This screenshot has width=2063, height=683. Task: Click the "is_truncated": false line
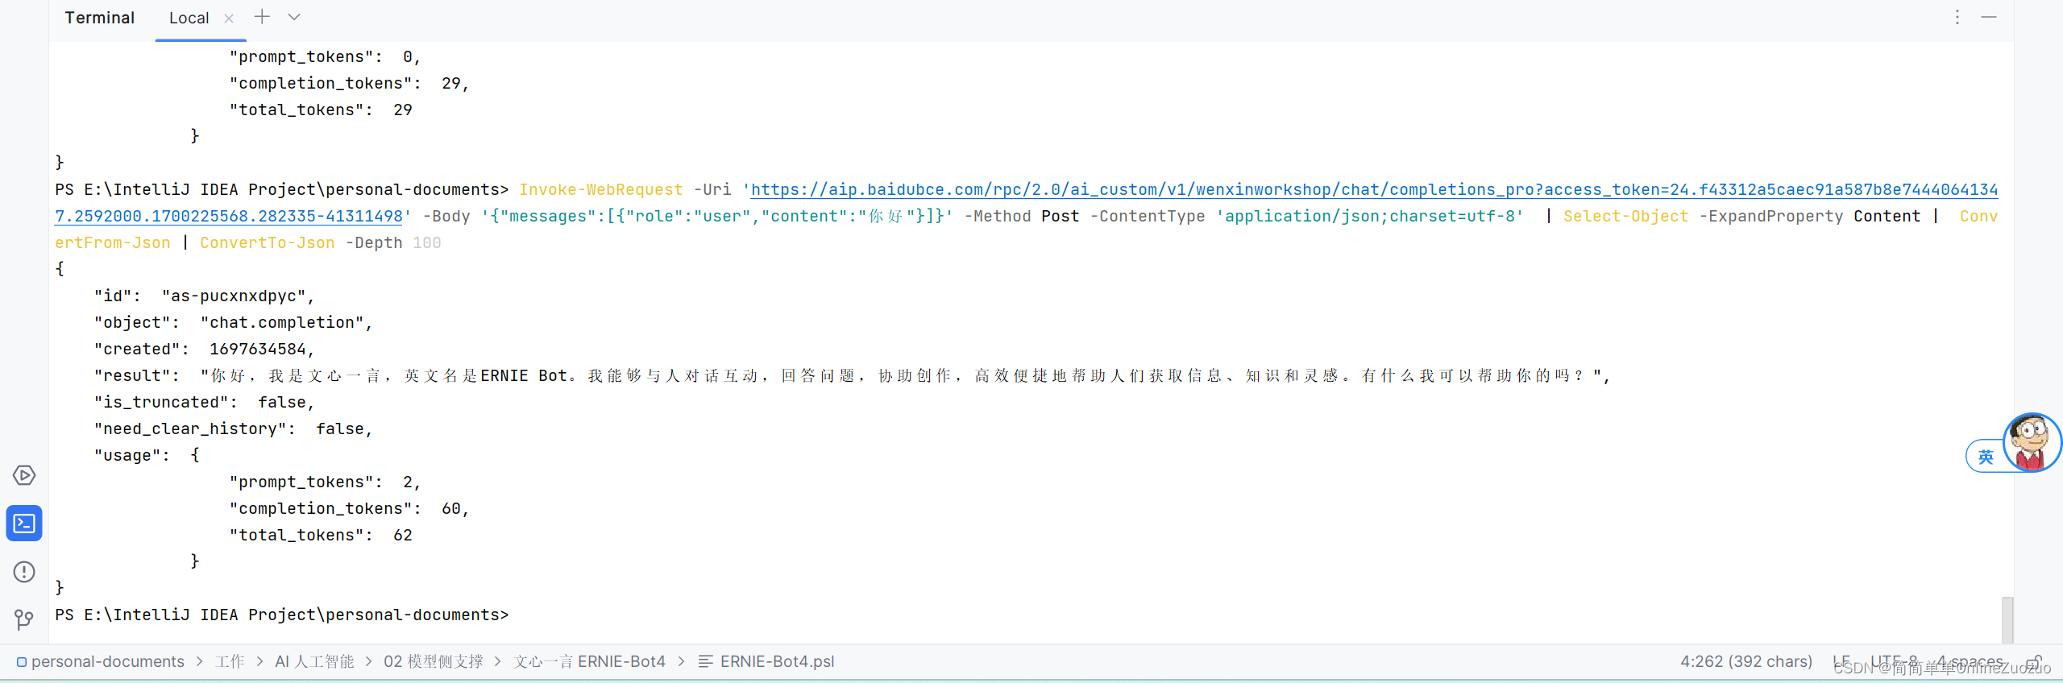click(x=204, y=402)
